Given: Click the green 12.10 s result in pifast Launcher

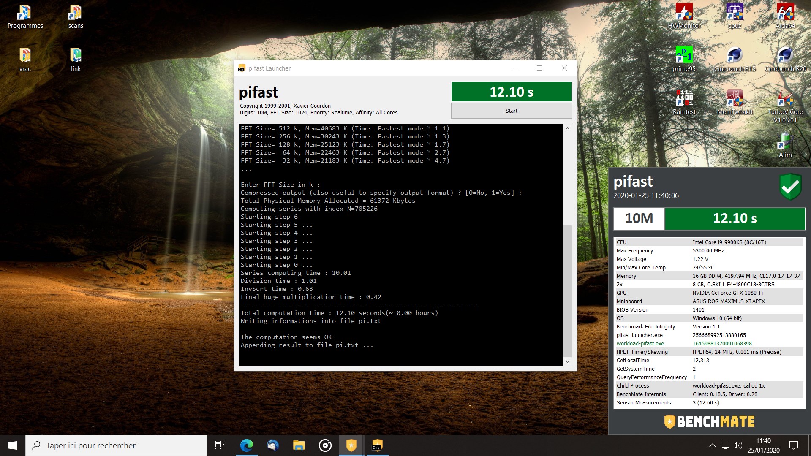Looking at the screenshot, I should [x=511, y=92].
